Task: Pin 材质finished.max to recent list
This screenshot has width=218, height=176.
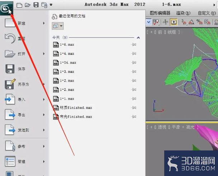Action: point(134,108)
